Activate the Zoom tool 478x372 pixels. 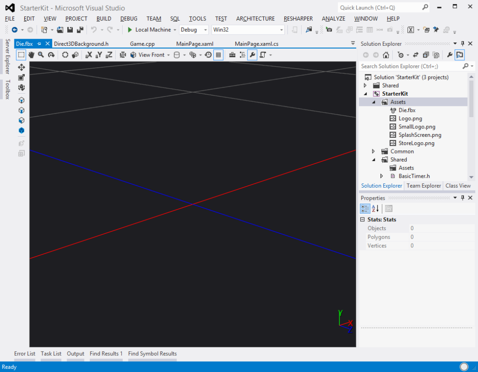click(41, 55)
